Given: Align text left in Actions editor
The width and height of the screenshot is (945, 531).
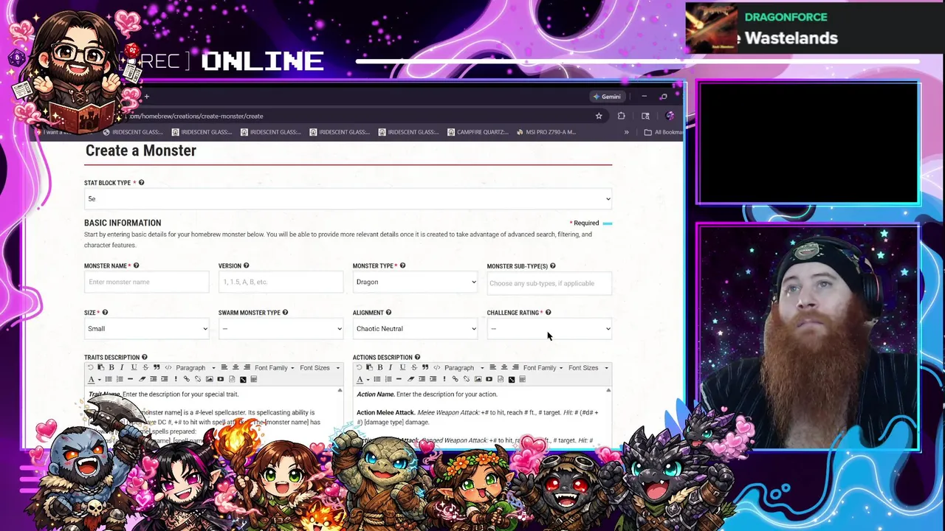Looking at the screenshot, I should pos(492,367).
